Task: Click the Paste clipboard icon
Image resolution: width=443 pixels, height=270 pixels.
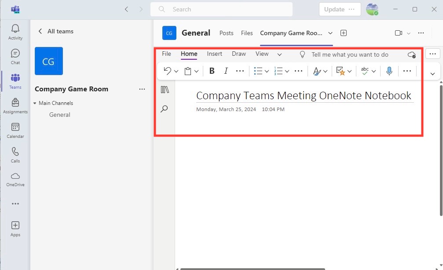Action: (x=187, y=71)
